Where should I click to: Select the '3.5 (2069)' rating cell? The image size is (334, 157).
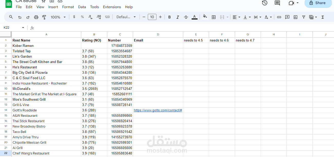click(x=94, y=89)
